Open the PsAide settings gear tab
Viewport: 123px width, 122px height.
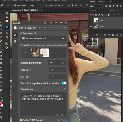tap(15, 41)
